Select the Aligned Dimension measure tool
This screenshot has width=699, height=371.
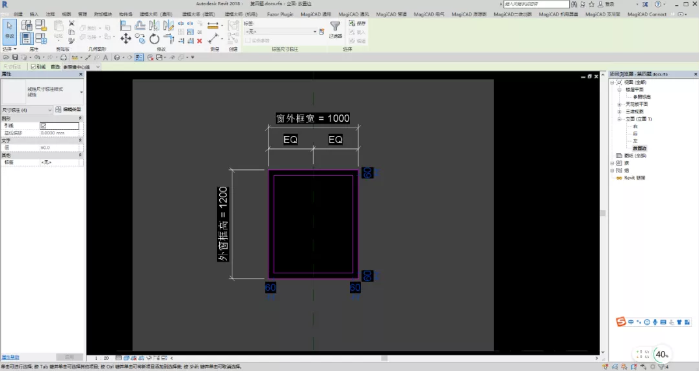tap(213, 25)
